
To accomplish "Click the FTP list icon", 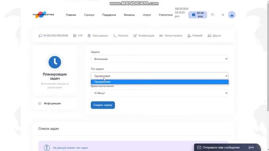I will 75,36.
